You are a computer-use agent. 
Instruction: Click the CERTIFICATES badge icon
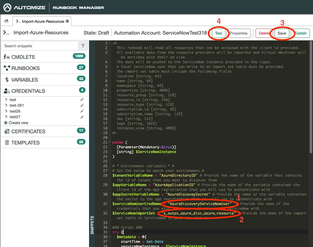(7, 131)
